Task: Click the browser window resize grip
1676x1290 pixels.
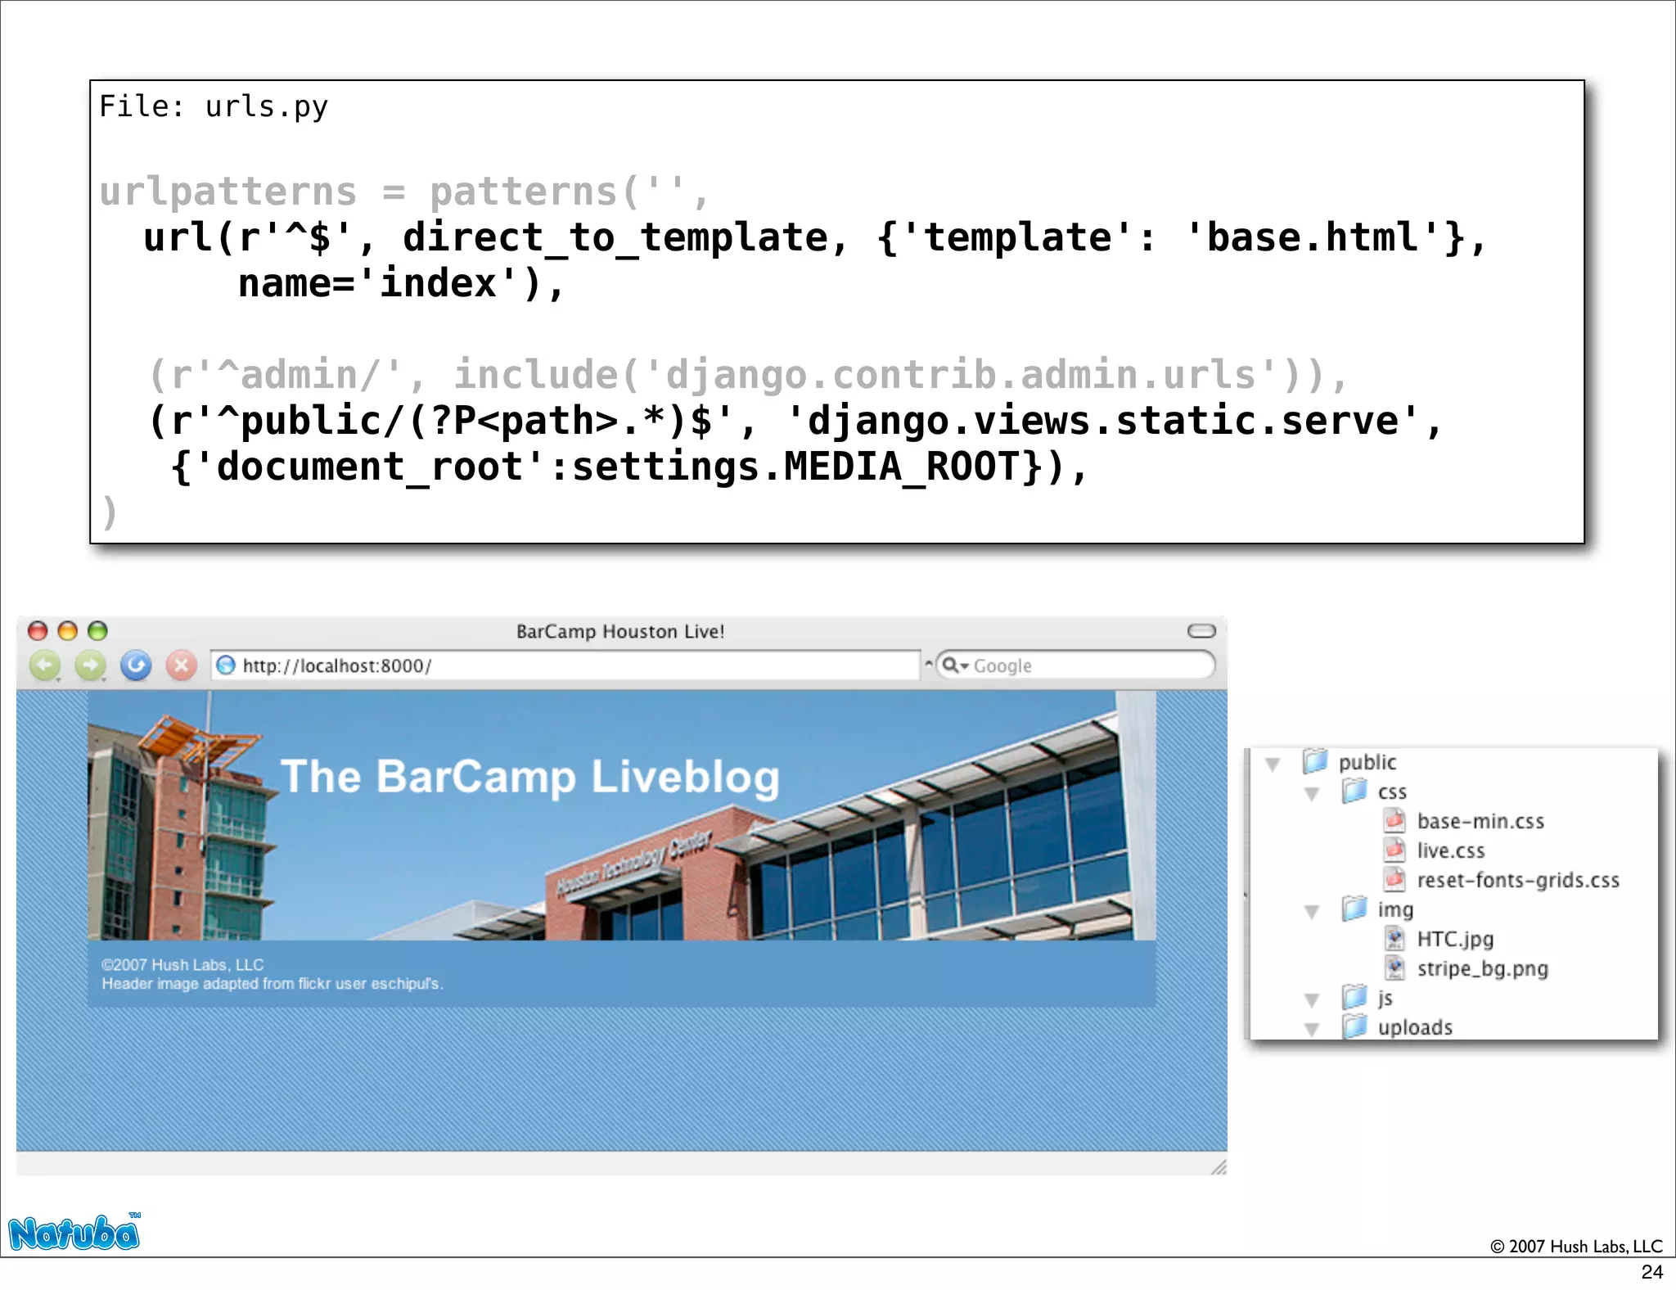Action: click(1219, 1166)
